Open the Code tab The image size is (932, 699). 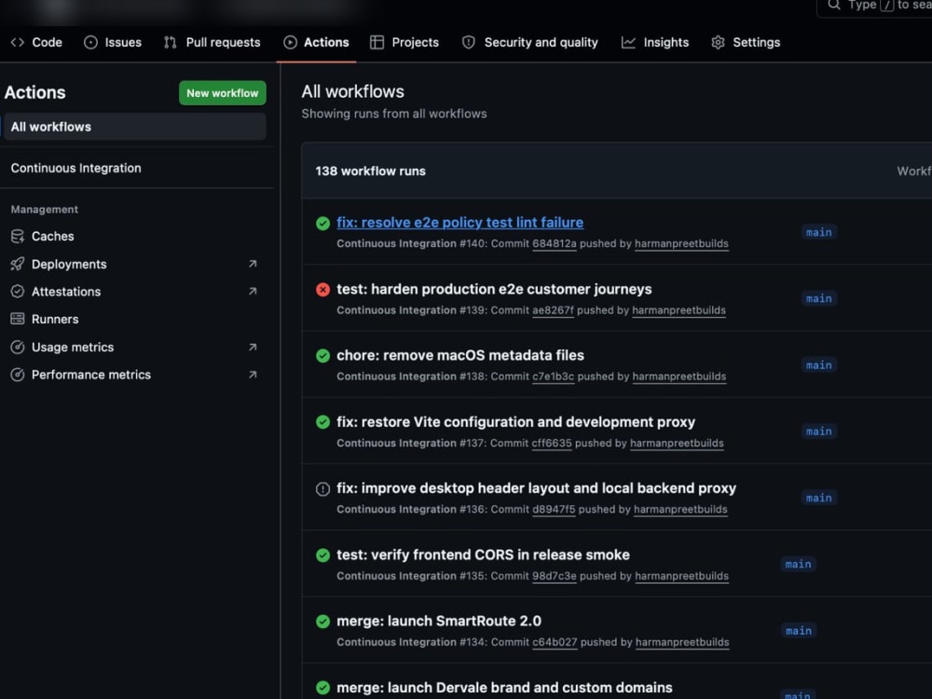(36, 42)
